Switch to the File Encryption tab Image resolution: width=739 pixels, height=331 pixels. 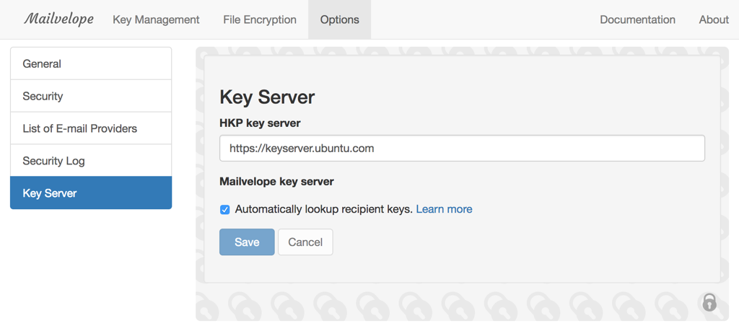tap(260, 19)
